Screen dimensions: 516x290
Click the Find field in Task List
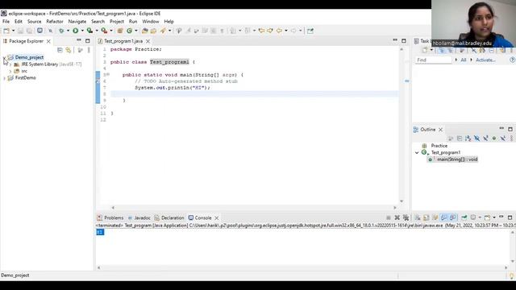[x=433, y=60]
